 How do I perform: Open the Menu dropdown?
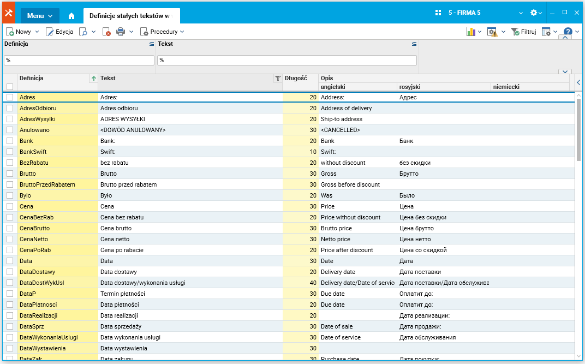(x=40, y=16)
